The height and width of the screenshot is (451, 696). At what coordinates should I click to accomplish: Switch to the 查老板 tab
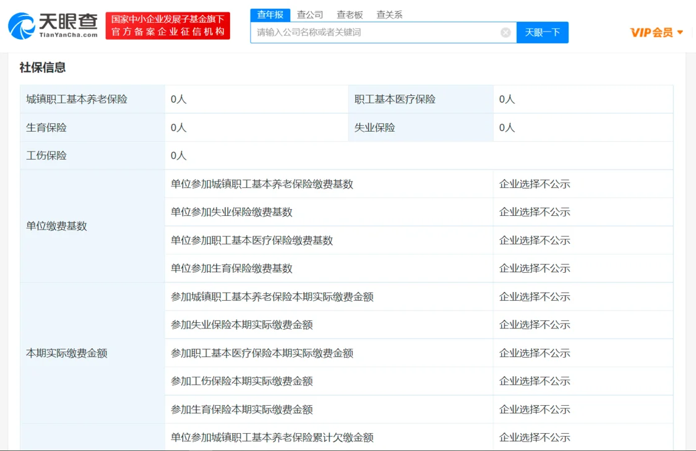coord(350,15)
